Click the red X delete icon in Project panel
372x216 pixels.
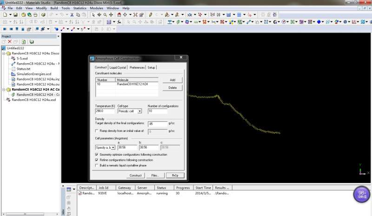coord(10,42)
